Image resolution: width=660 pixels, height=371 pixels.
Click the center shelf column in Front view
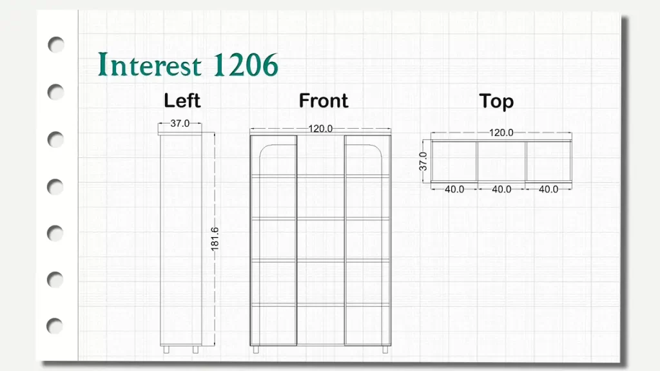320,242
